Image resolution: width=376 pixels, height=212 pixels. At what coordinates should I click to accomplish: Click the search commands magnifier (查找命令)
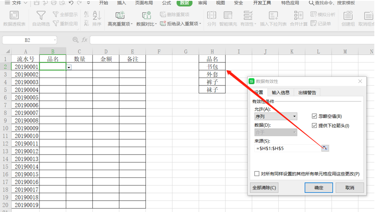point(311,3)
